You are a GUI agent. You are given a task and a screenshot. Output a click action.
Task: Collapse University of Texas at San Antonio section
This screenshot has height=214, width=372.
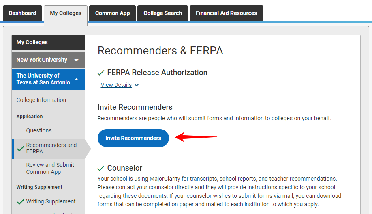[x=76, y=79]
